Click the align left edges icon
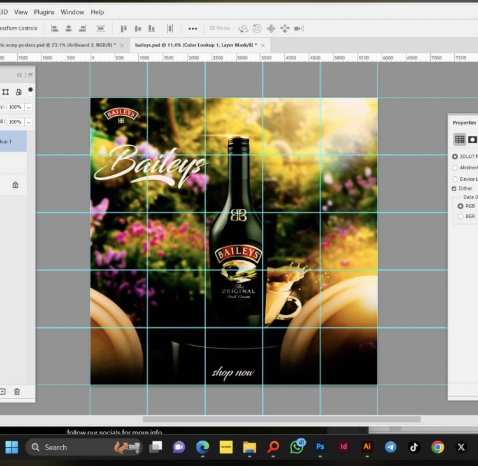Screen dimensions: 478x466 54,29
